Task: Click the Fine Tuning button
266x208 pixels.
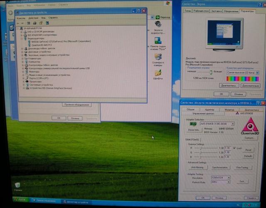Action: click(x=242, y=168)
